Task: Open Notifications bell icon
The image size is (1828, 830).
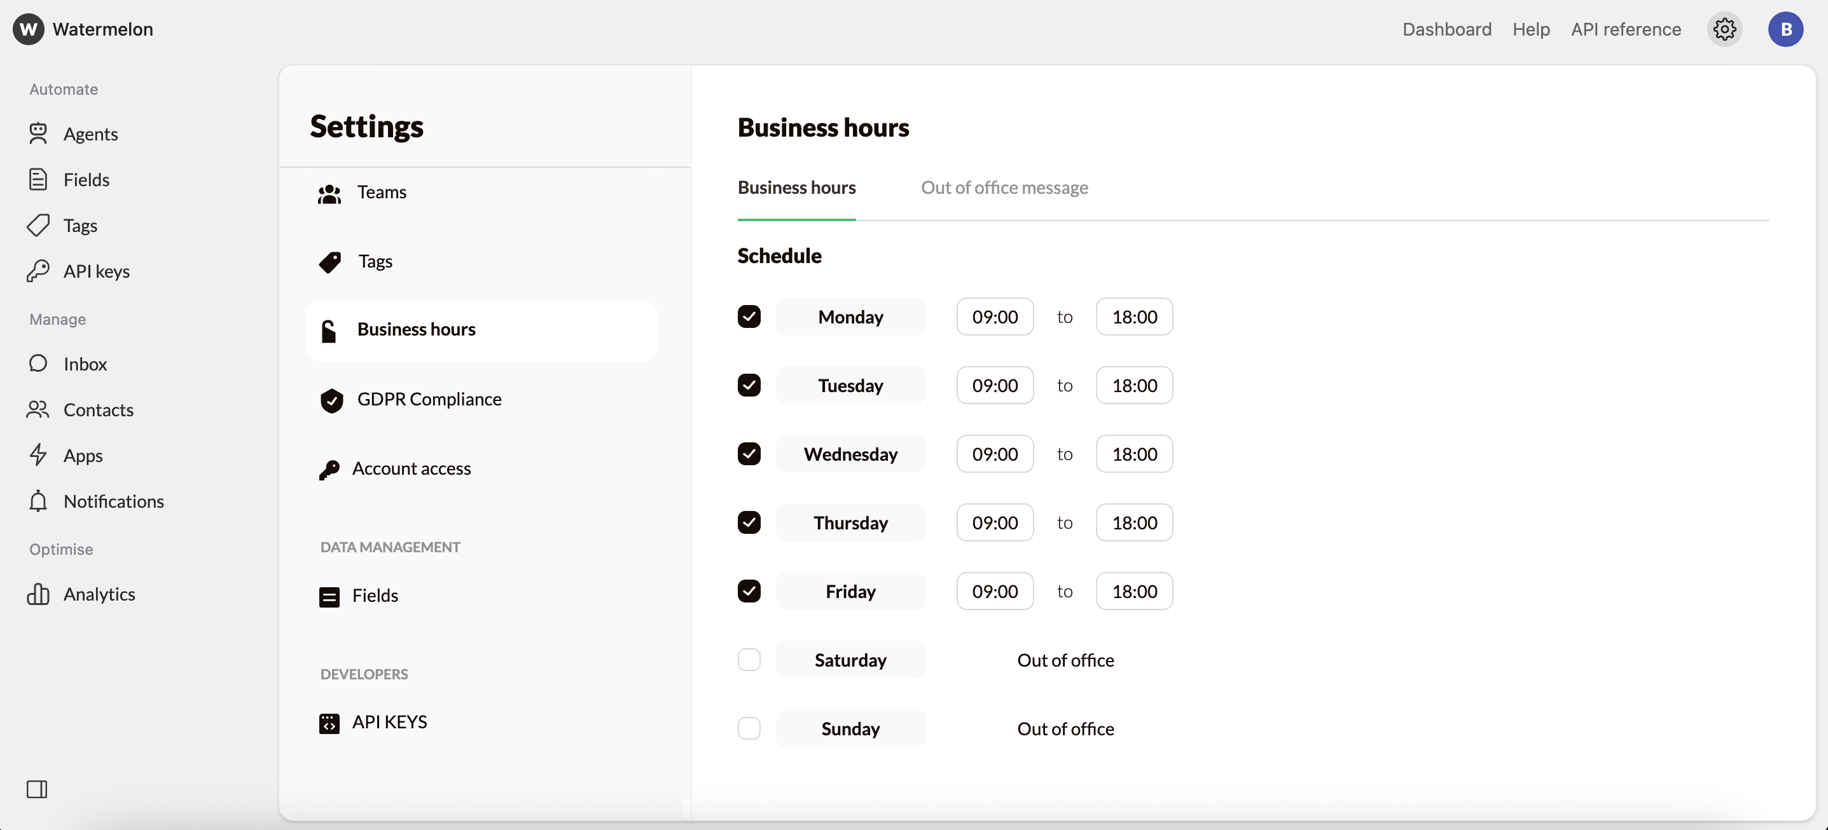Action: (38, 501)
